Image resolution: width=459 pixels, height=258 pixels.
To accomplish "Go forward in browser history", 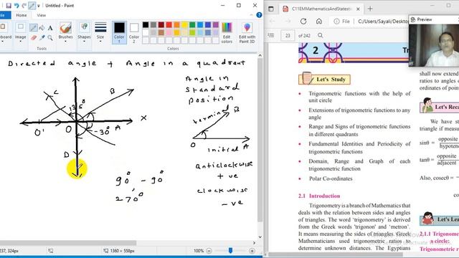I will [288, 21].
